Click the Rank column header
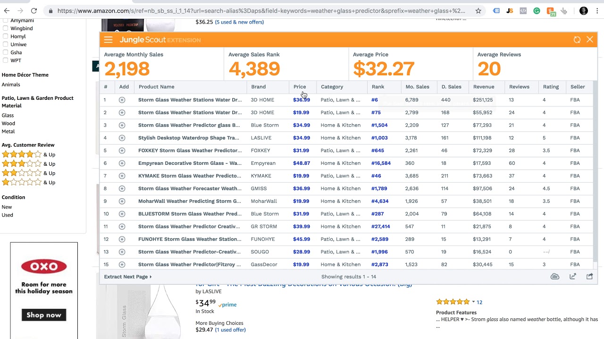Viewport: 604px width, 339px height. (x=377, y=87)
